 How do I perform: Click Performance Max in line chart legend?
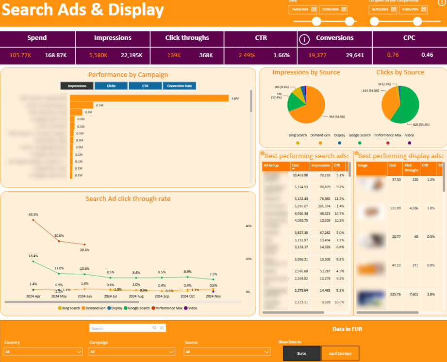[x=167, y=308]
